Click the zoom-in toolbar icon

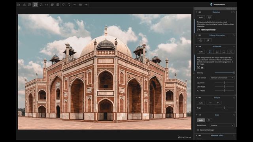point(86,5)
